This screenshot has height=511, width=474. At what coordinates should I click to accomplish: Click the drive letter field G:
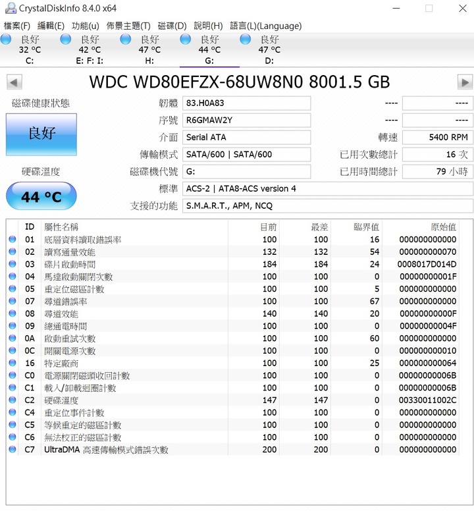pyautogui.click(x=247, y=172)
